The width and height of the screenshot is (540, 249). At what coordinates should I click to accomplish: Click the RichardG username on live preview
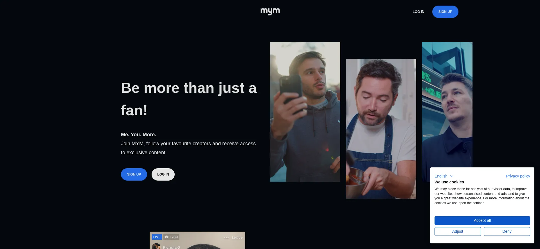172,247
